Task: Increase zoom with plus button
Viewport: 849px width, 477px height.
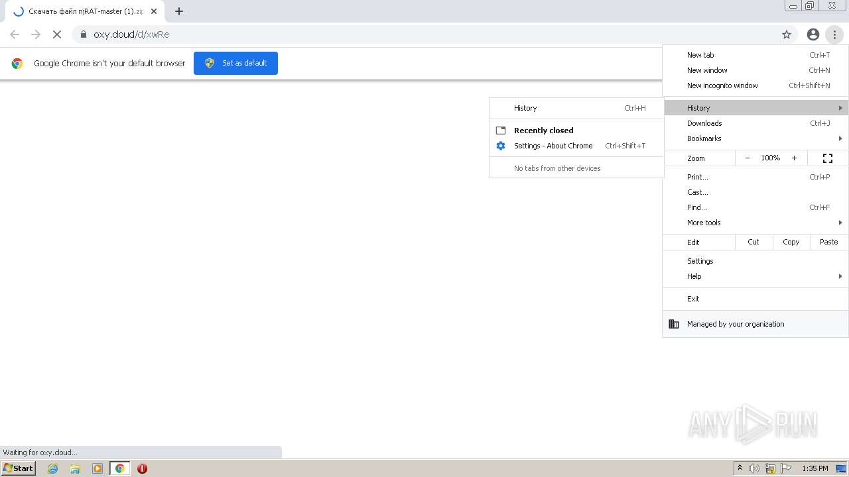Action: tap(794, 158)
